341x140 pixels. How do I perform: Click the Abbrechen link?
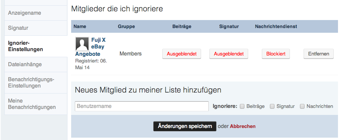[243, 126]
